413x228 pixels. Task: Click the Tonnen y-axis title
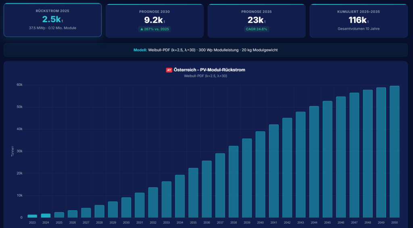tap(13, 151)
